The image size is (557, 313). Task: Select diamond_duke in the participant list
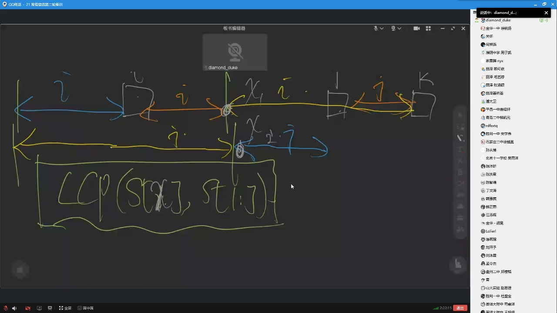pos(498,20)
